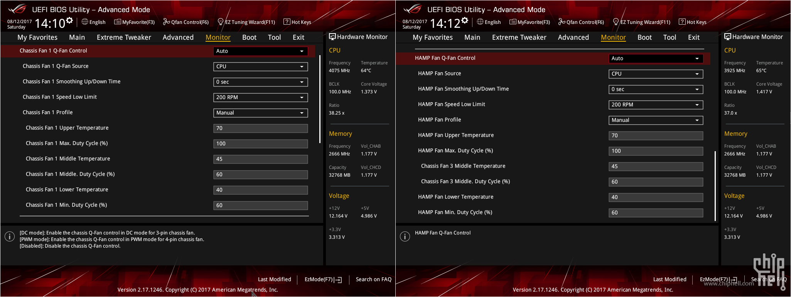Expand Chassis Fan 1 Smoothing Up/Down Time dropdown
791x297 pixels.
point(261,82)
